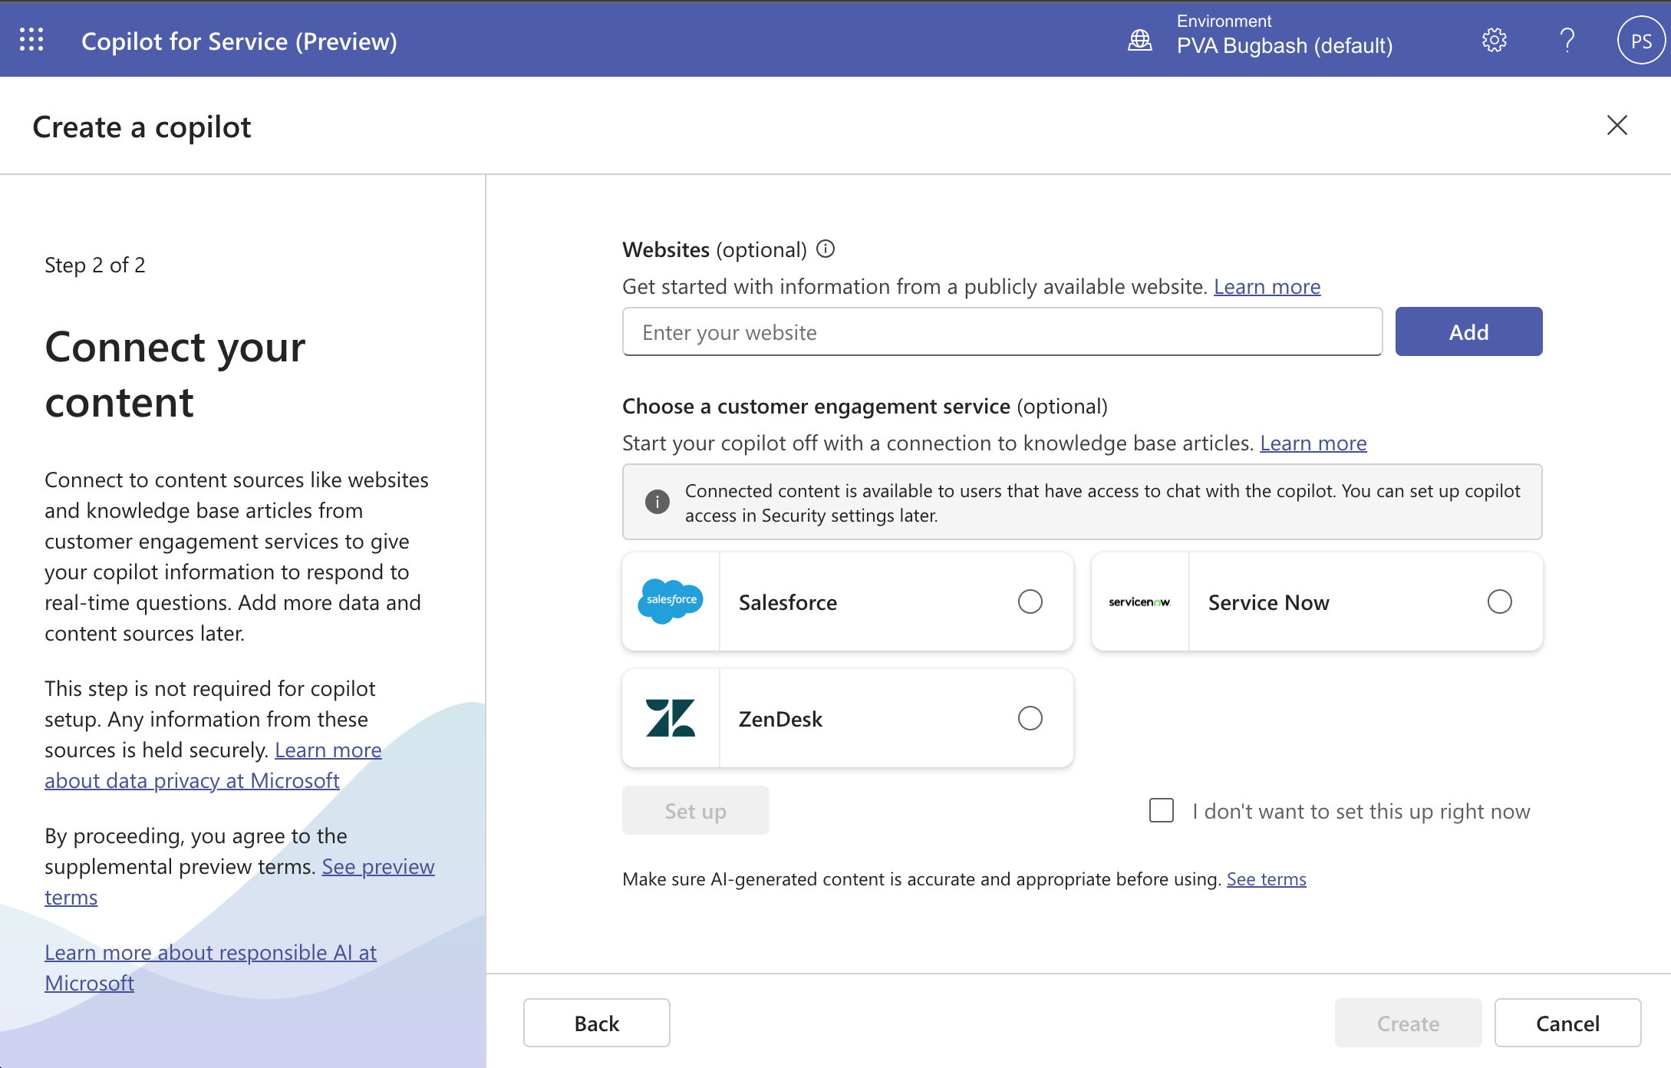Screen dimensions: 1671x1068
Task: Click the See terms link for AI-generated content
Action: click(x=1267, y=877)
